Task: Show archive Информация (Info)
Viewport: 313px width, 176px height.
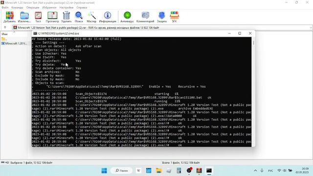Action: click(108, 17)
